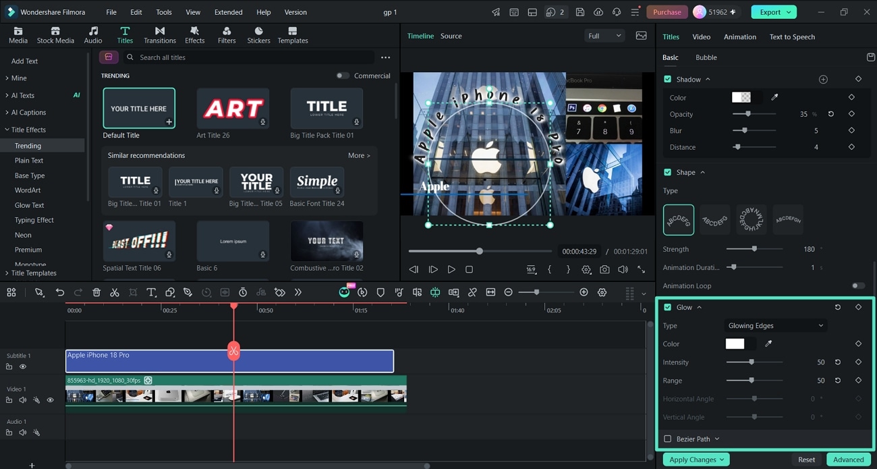Click the save project icon in top bar
Viewport: 877px width, 469px height.
coord(580,12)
